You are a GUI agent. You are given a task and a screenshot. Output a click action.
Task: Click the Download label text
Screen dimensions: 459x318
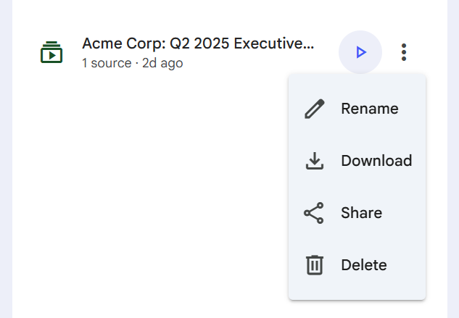[x=376, y=161]
